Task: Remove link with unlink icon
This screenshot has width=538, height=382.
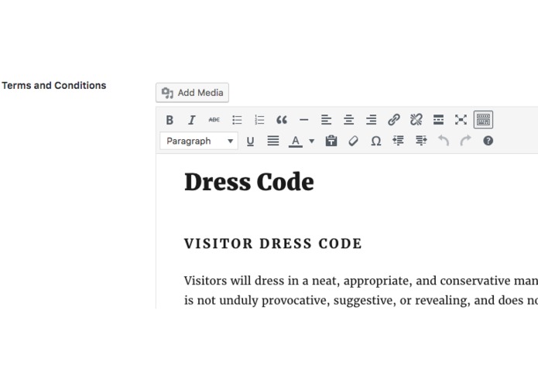Action: click(x=416, y=120)
